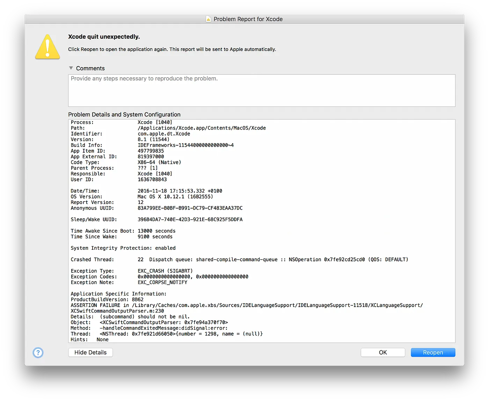
Task: Collapse the Comments disclosure triangle
Action: (x=71, y=68)
